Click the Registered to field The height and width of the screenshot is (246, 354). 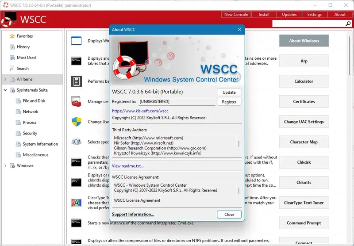pyautogui.click(x=177, y=102)
